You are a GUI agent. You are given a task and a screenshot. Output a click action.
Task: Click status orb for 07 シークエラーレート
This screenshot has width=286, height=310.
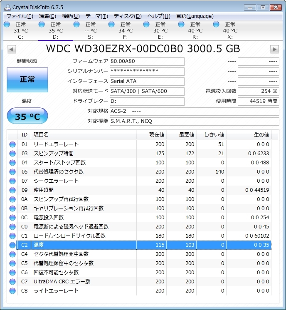(12, 181)
